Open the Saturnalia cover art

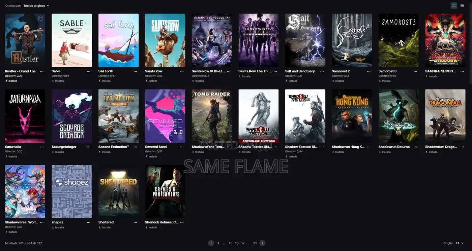point(25,116)
